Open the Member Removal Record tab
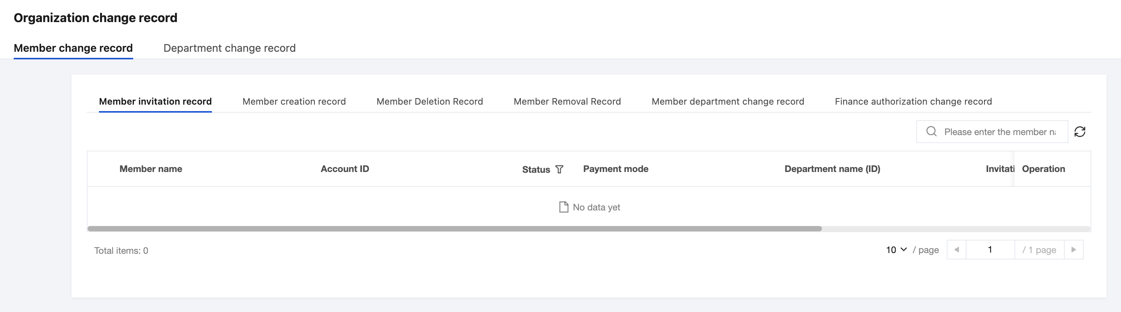 coord(567,101)
